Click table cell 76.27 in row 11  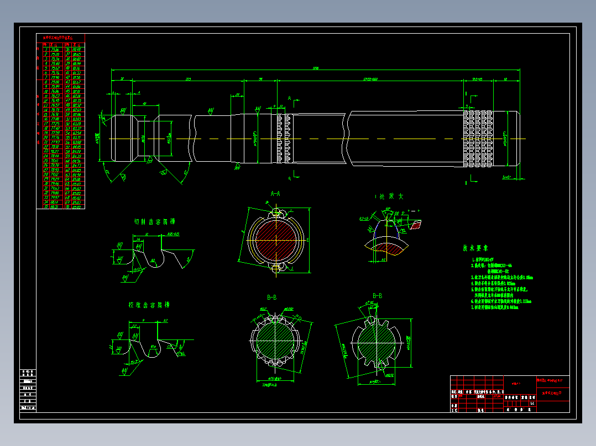(x=55, y=96)
